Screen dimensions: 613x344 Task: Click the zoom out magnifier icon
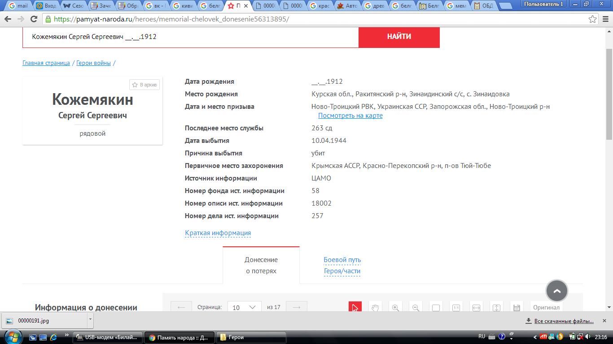click(416, 308)
